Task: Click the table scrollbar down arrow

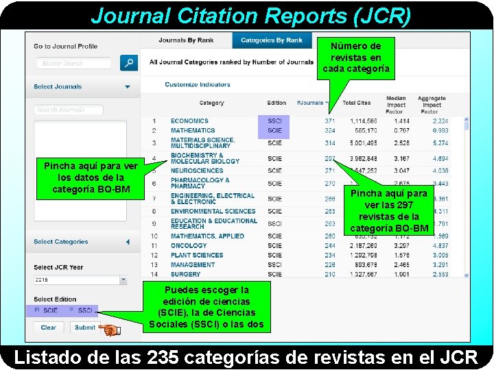Action: [467, 275]
